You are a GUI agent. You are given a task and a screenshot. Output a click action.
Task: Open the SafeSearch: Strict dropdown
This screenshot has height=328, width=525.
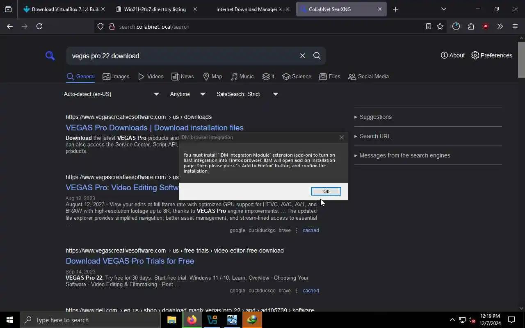pyautogui.click(x=247, y=94)
